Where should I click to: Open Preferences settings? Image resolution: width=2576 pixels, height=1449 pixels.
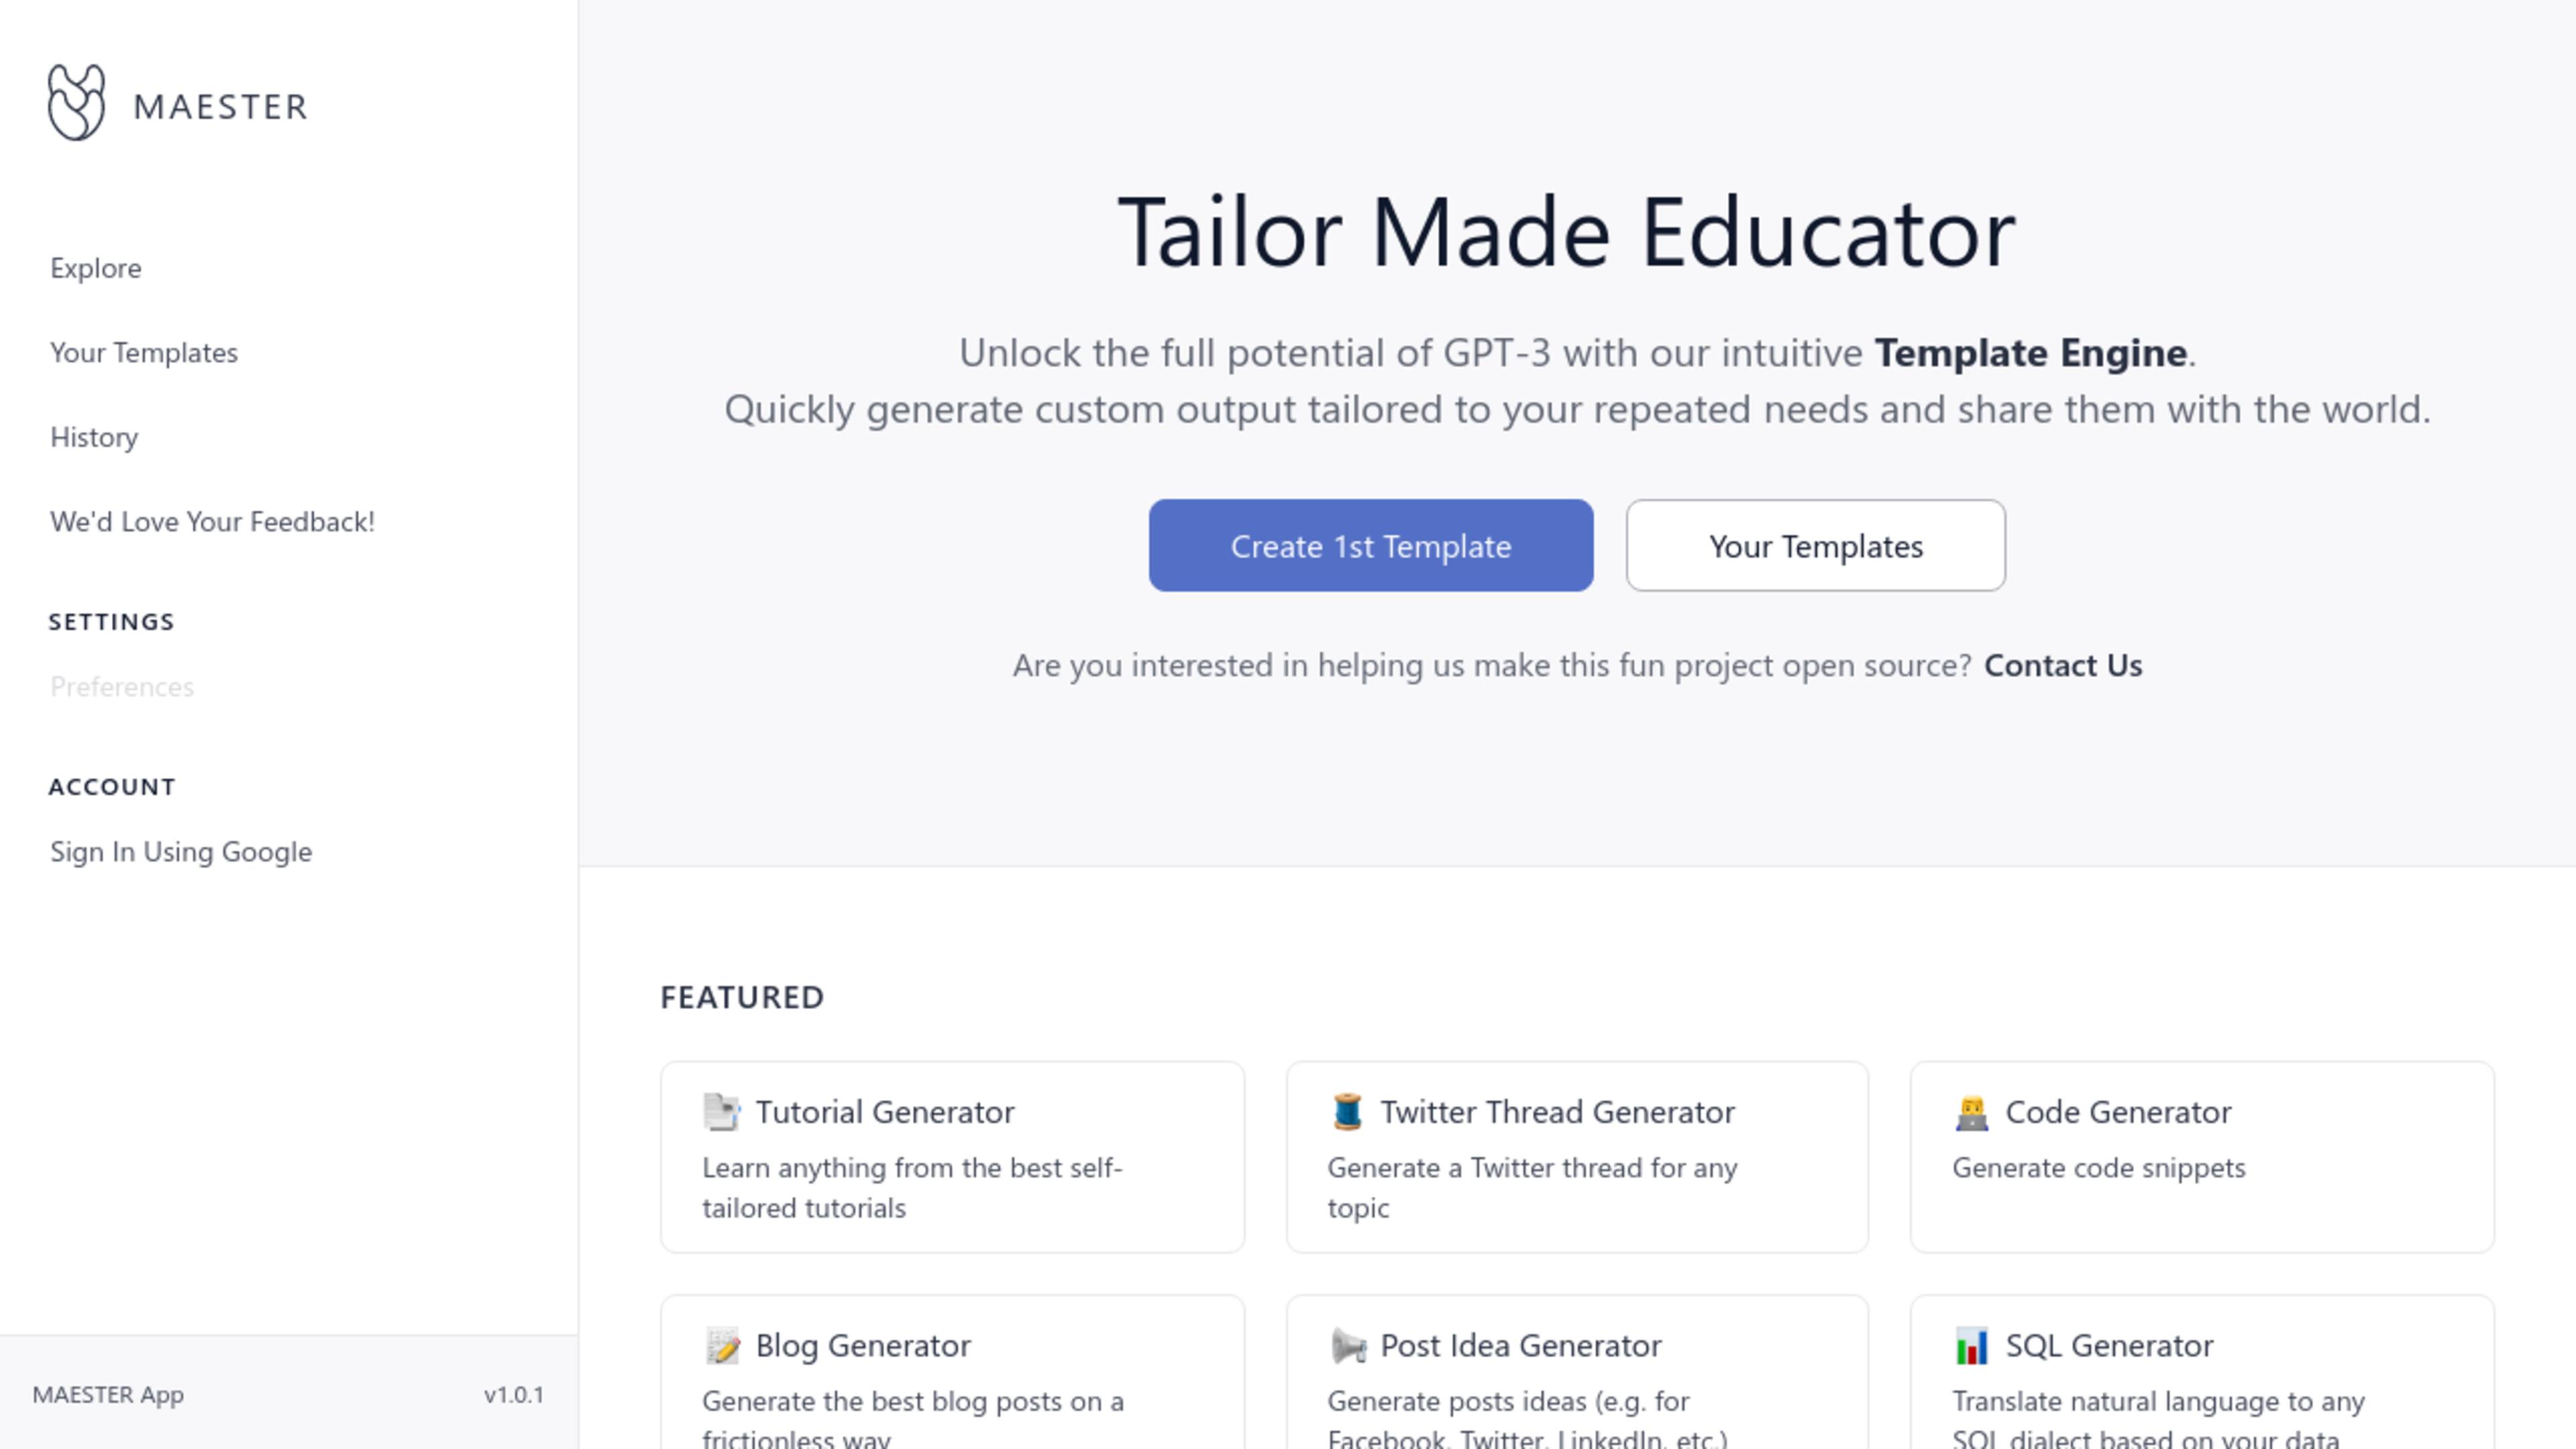click(120, 686)
